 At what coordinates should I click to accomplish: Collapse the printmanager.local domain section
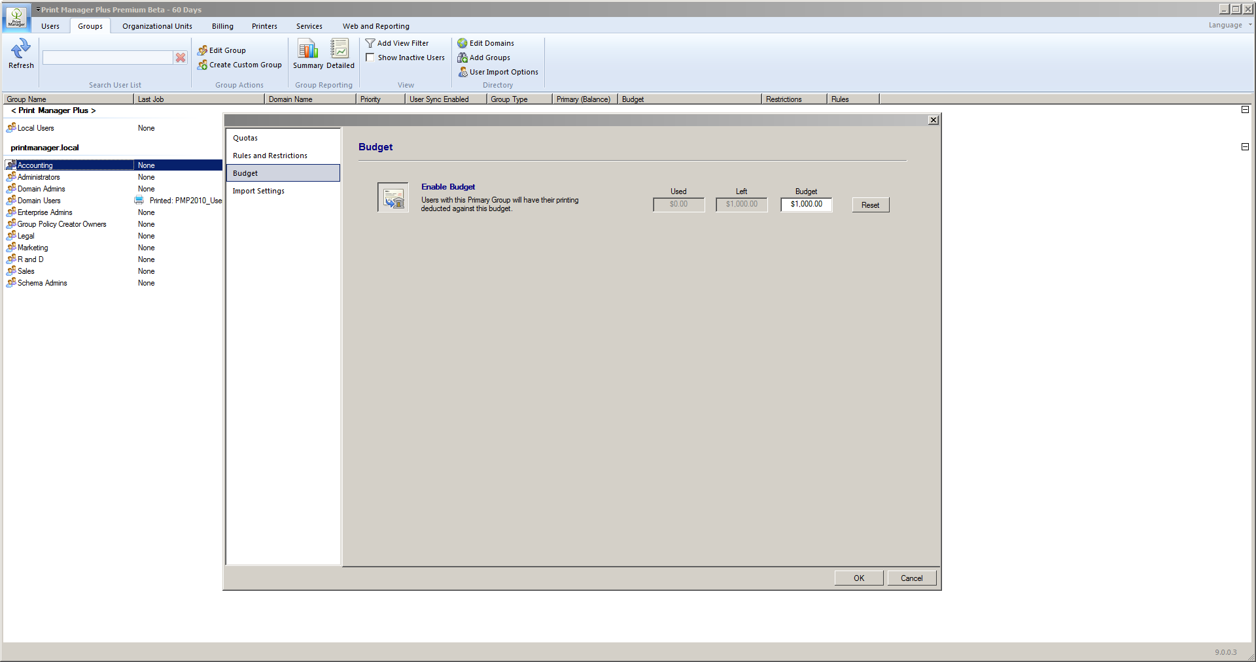click(1245, 147)
